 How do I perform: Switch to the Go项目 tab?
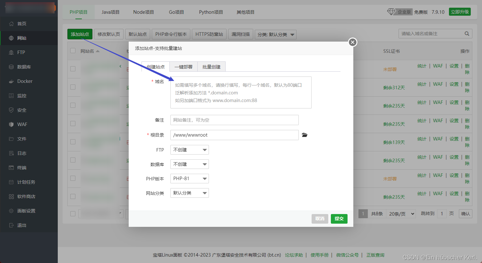point(176,12)
